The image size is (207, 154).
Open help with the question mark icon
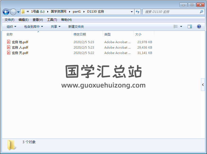(x=199, y=26)
